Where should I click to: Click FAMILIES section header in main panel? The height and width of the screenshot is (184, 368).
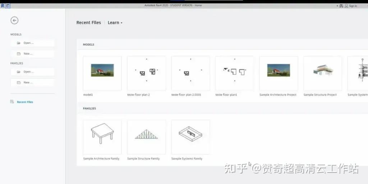tap(89, 109)
